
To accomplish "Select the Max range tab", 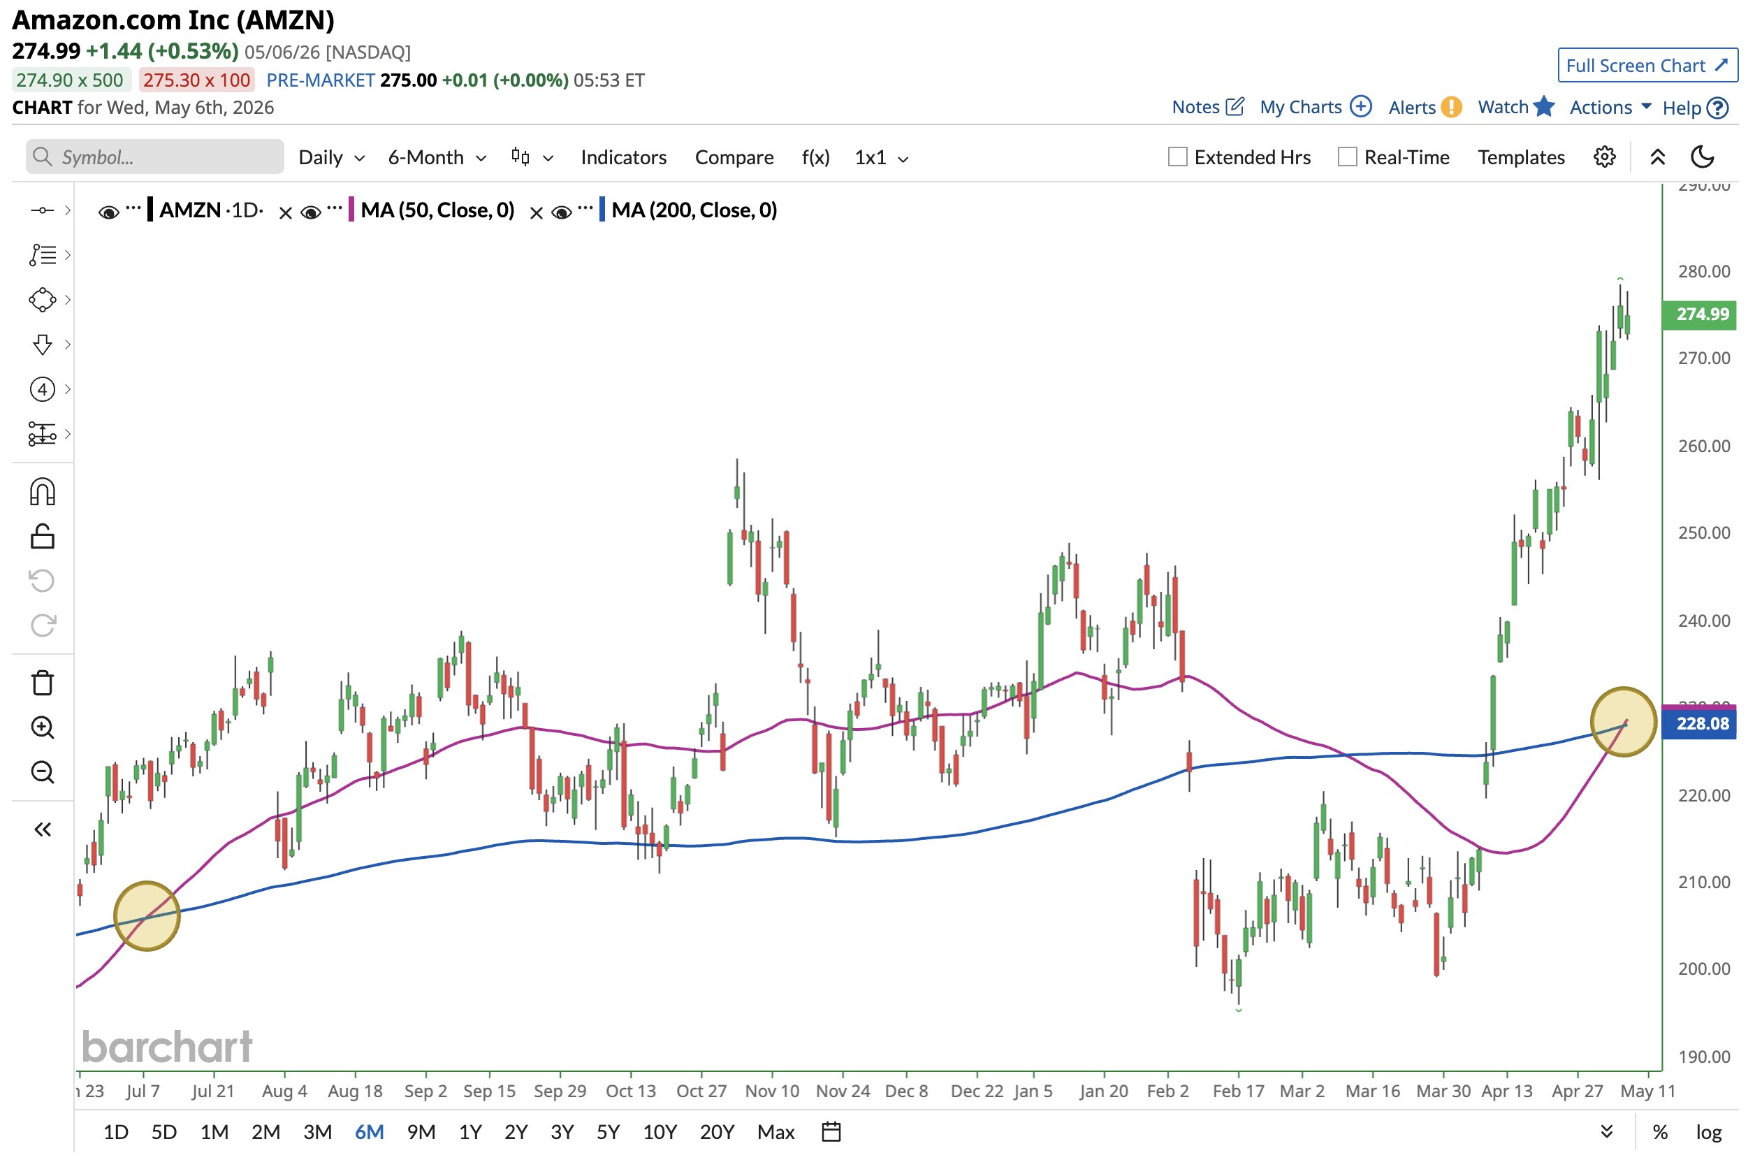I will pos(775,1132).
